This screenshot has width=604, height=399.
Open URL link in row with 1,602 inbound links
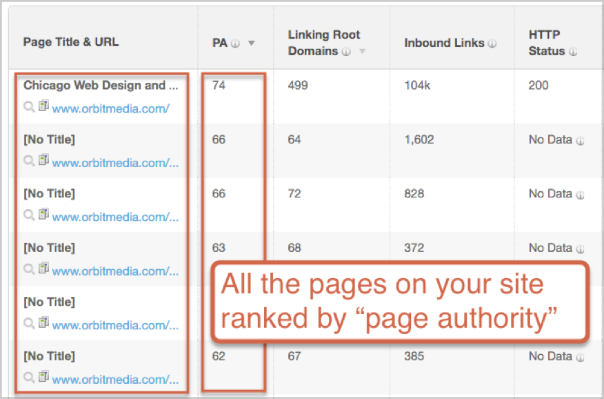coord(115,163)
